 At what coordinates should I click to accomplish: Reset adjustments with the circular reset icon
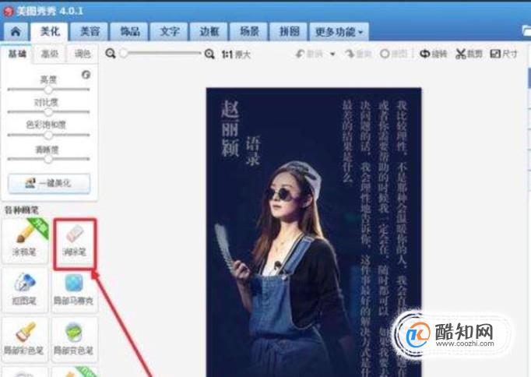point(86,75)
